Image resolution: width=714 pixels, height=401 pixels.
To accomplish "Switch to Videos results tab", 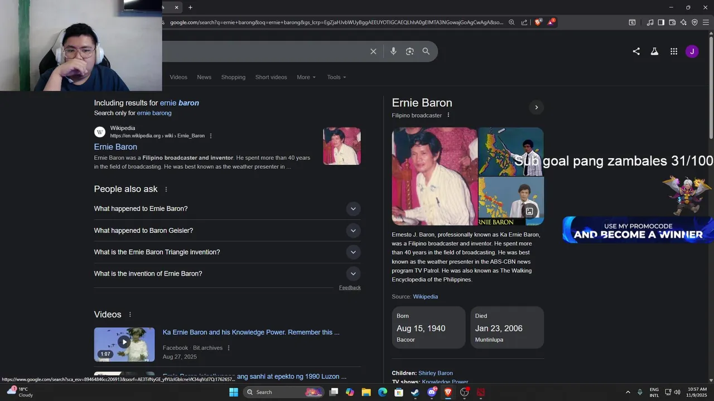I will point(178,77).
